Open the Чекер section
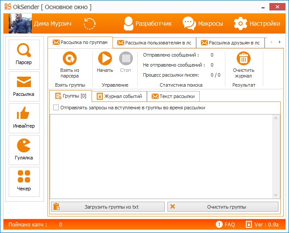289x233 pixels. click(24, 182)
